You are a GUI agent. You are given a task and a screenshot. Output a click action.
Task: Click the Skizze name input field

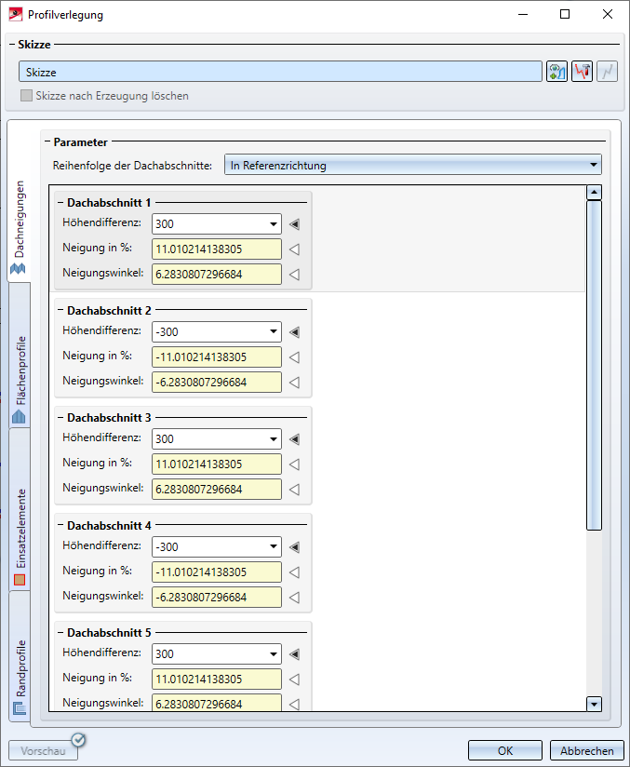click(280, 72)
